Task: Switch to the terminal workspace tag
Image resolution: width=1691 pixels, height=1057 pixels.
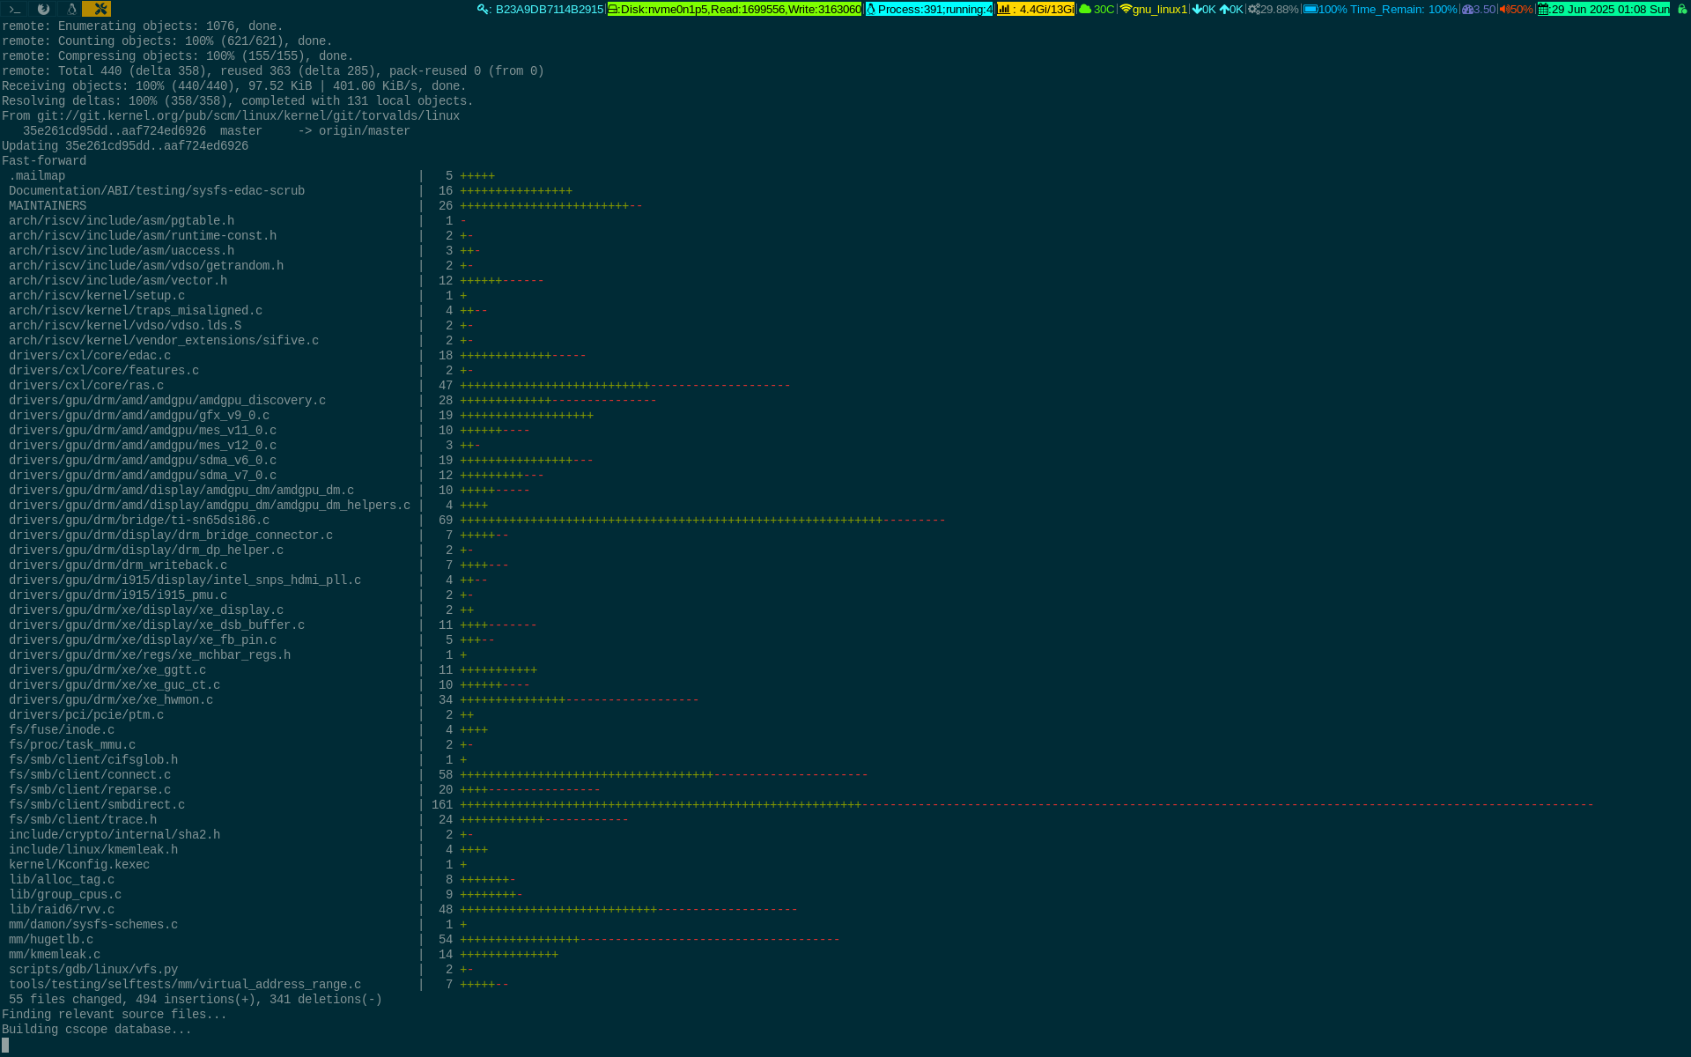Action: coord(14,9)
